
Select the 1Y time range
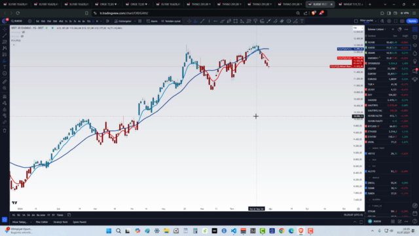click(48, 215)
